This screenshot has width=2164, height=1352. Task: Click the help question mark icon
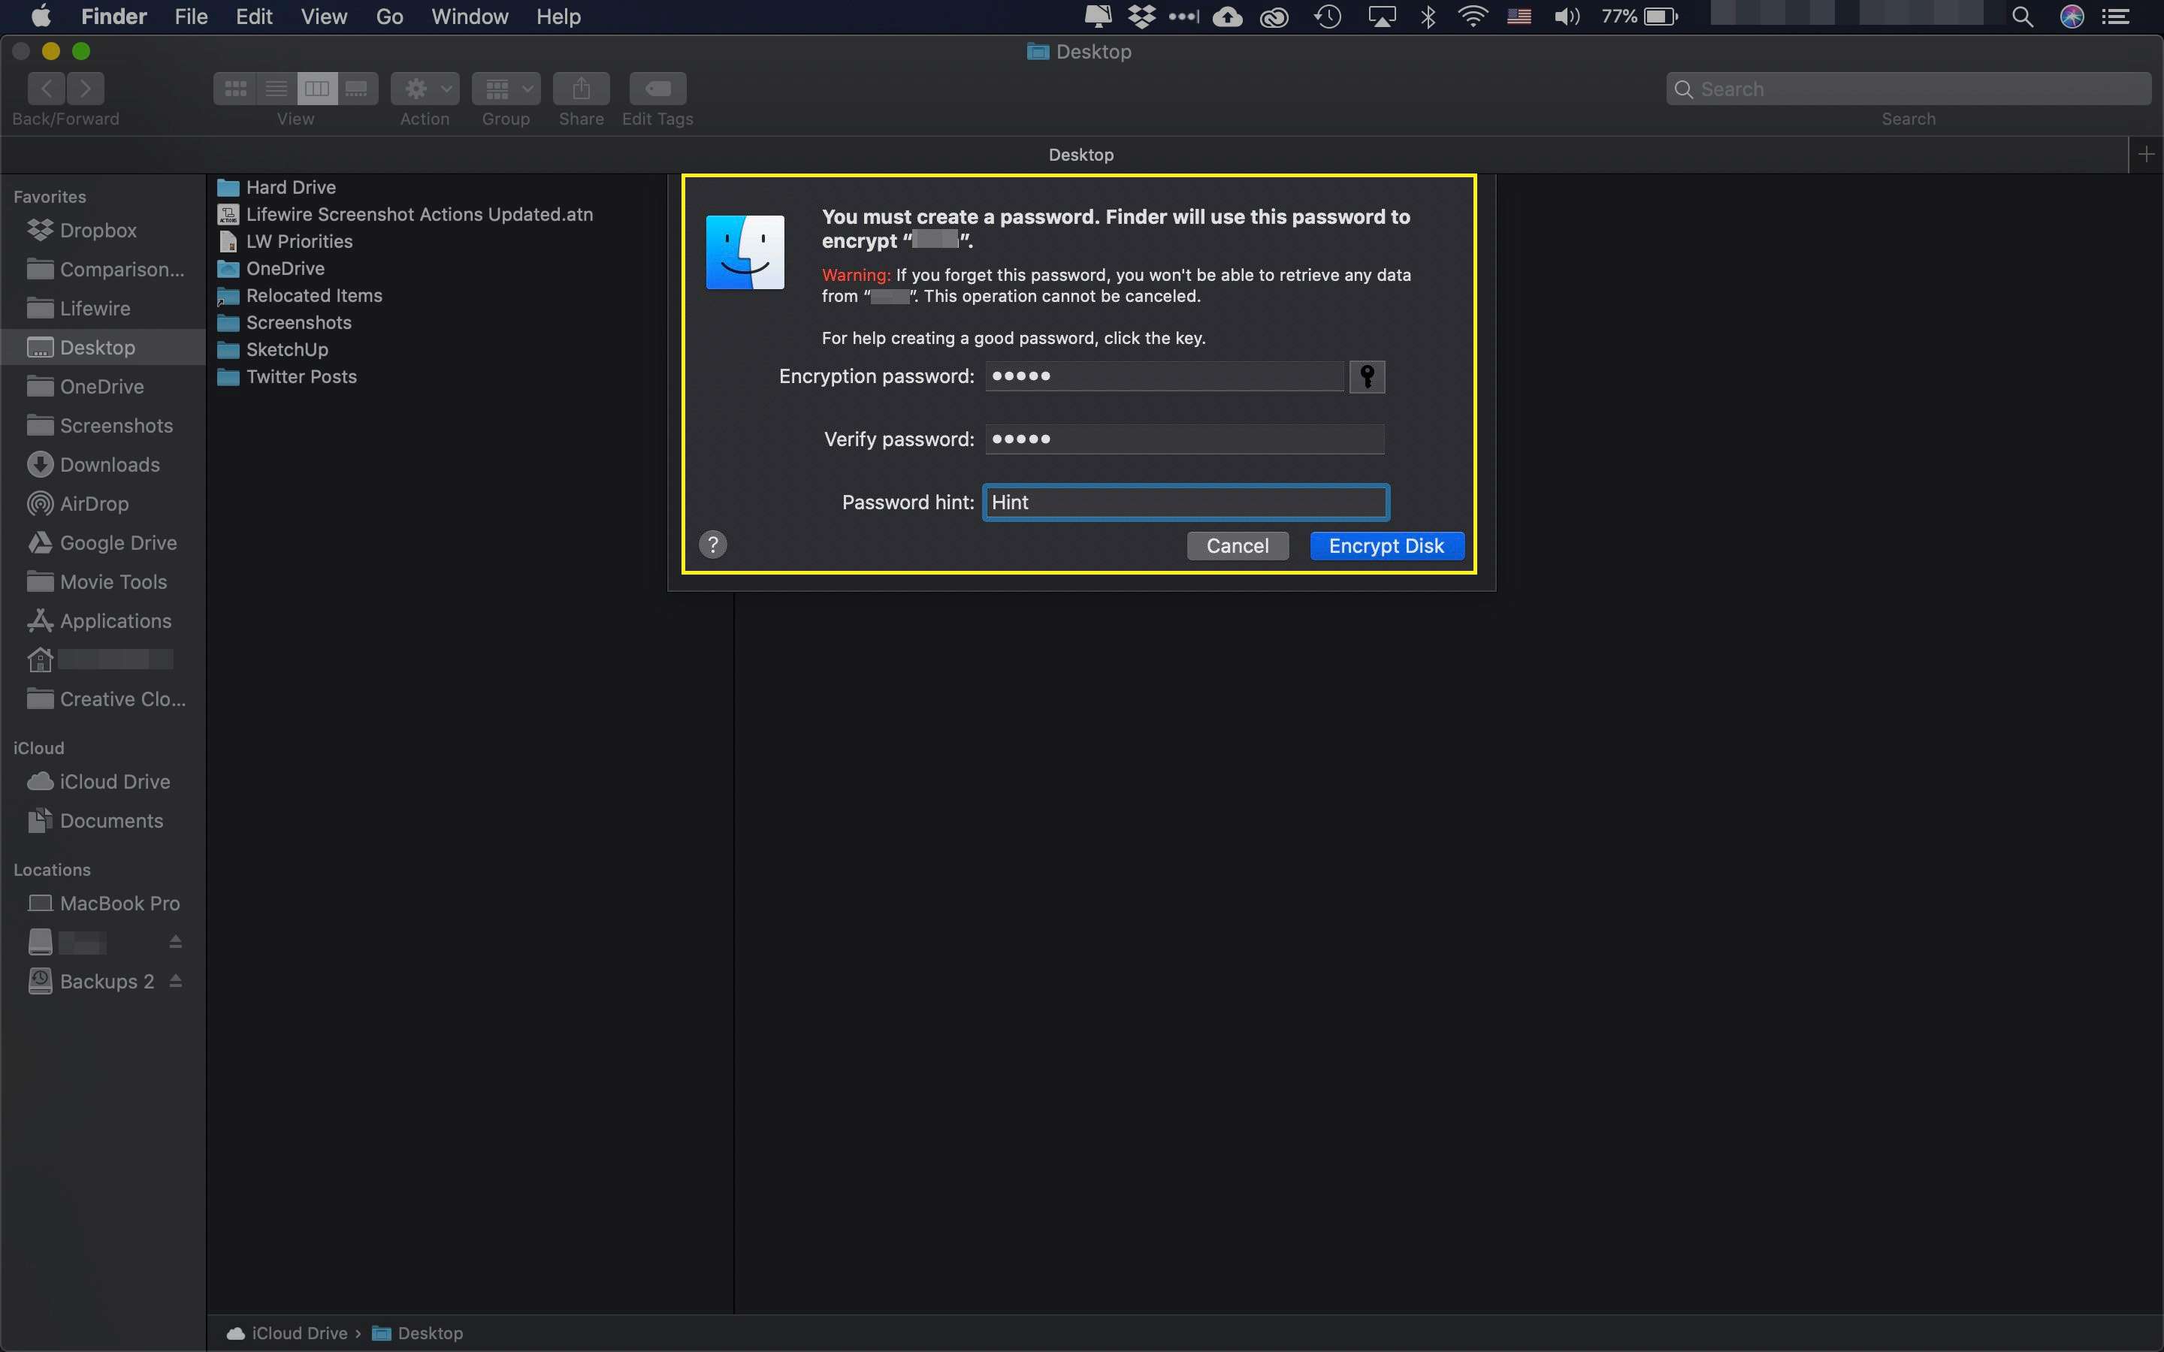point(714,544)
